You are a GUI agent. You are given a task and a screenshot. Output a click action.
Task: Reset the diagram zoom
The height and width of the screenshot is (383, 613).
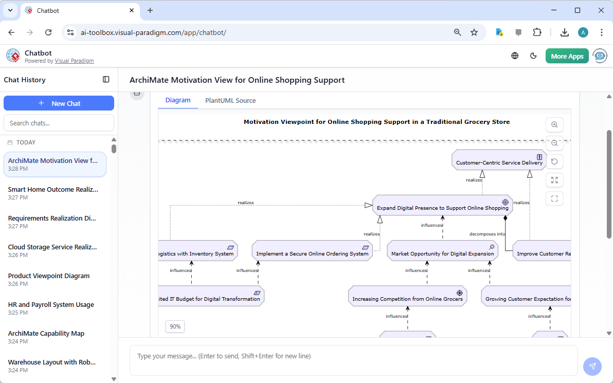click(x=554, y=161)
